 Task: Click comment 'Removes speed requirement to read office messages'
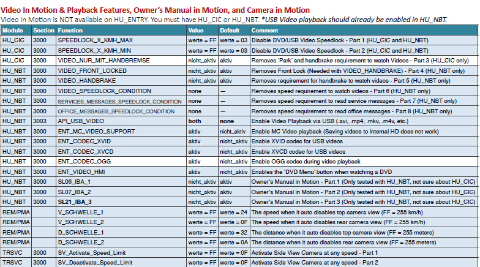(x=351, y=111)
